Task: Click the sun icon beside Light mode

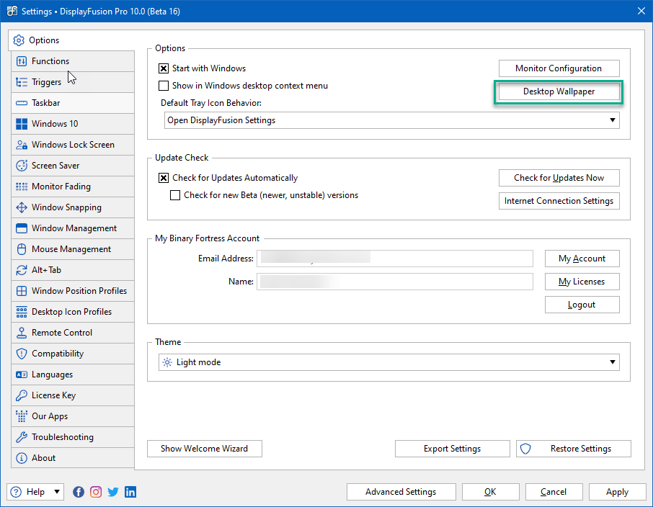Action: (167, 362)
